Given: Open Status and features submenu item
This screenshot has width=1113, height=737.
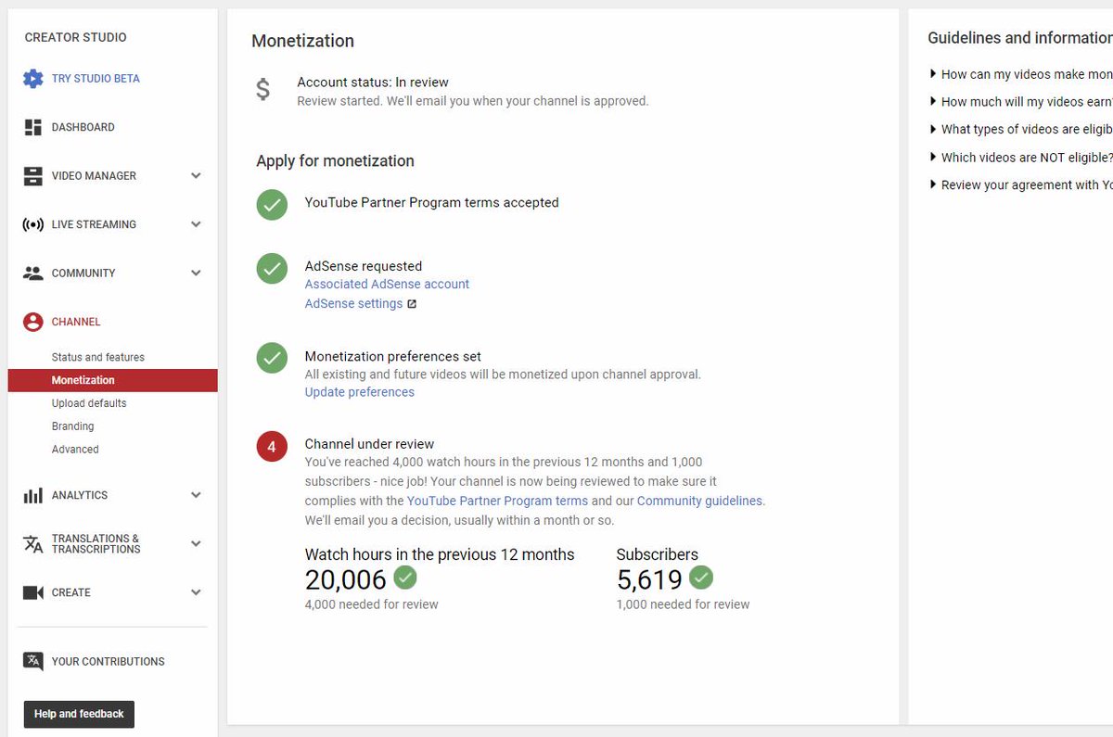Looking at the screenshot, I should (98, 357).
